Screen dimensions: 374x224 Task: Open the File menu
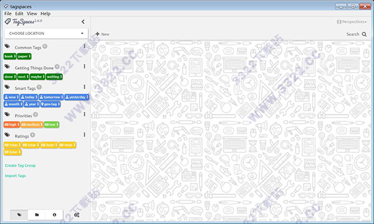pyautogui.click(x=7, y=14)
